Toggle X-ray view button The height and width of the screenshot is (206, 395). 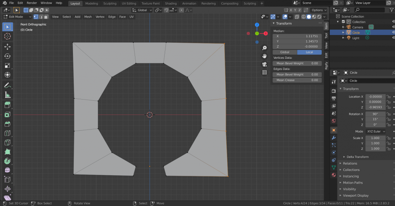[297, 17]
